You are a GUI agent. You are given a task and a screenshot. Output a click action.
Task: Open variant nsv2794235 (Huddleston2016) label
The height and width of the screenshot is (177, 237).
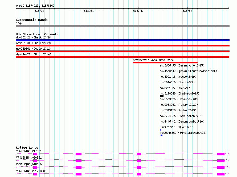(x=181, y=116)
